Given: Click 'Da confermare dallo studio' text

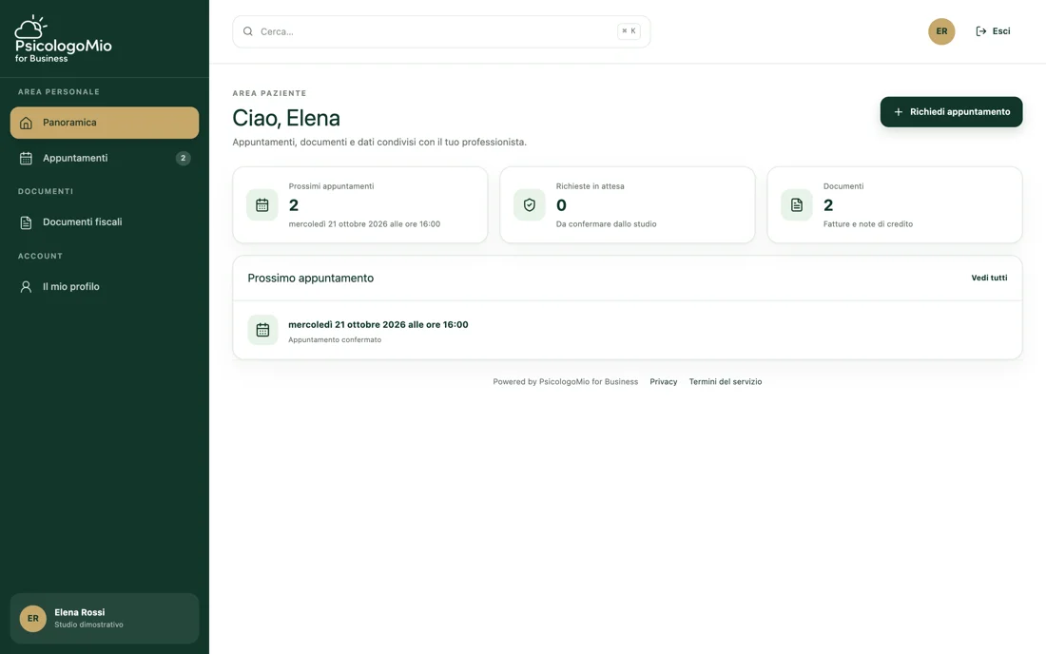Looking at the screenshot, I should pyautogui.click(x=607, y=224).
